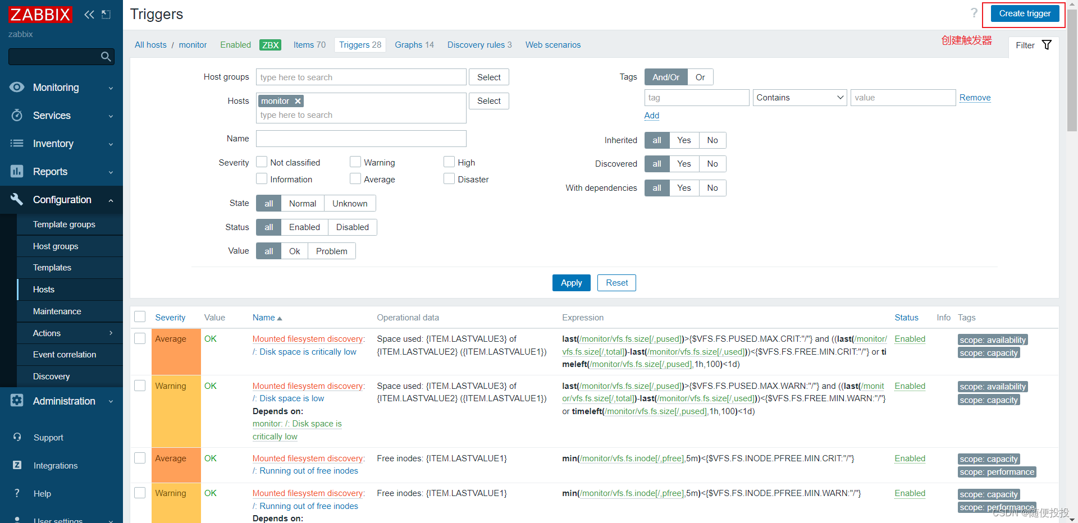Screen dimensions: 1078x523
Task: Set Status filter to Disabled
Action: point(353,227)
